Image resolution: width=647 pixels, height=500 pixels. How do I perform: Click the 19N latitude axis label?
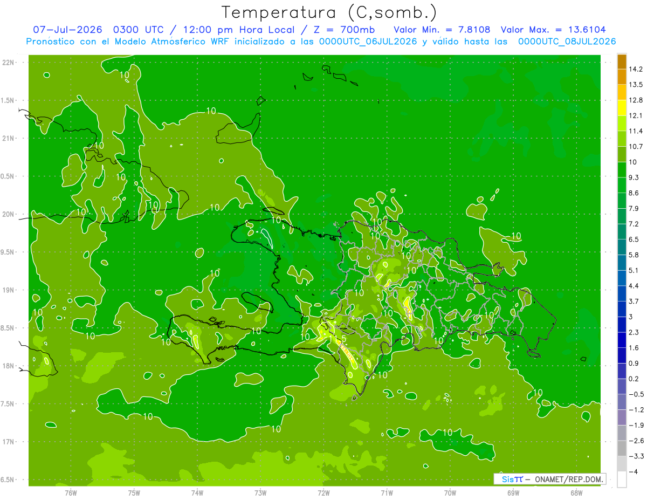(9, 290)
